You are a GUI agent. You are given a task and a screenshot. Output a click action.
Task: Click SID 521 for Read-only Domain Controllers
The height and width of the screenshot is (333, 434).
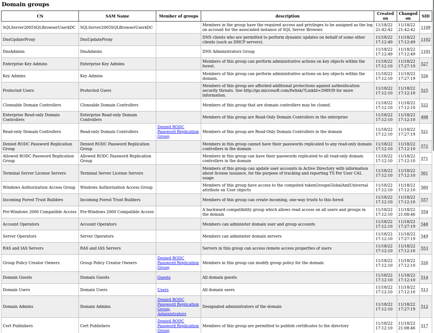tap(424, 132)
